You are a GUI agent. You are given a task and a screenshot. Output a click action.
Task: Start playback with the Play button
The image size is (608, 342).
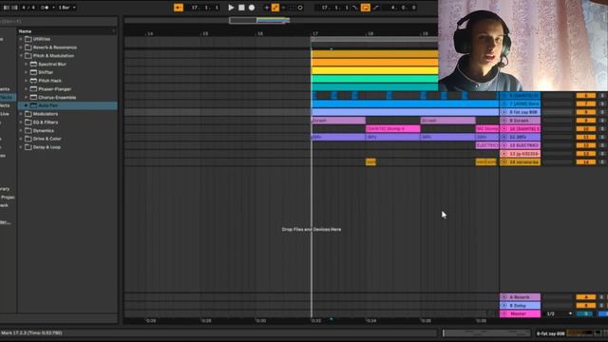231,8
